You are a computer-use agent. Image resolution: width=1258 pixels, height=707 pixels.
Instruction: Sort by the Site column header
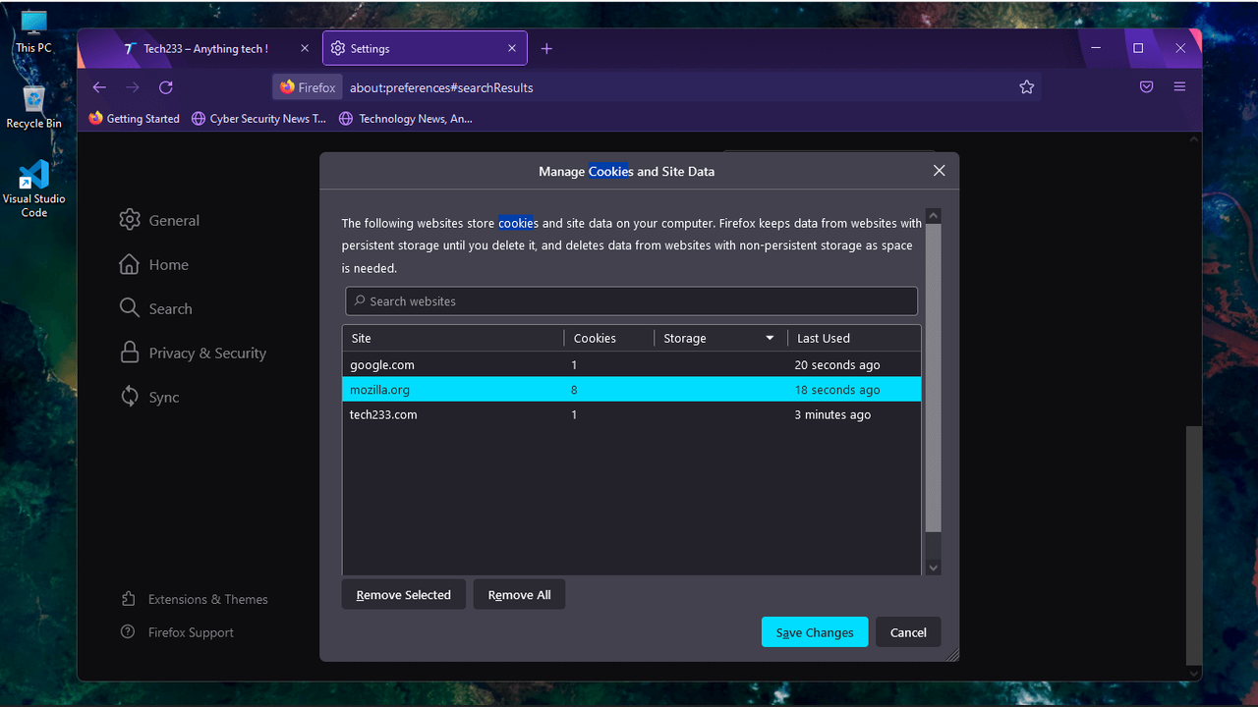pos(453,338)
